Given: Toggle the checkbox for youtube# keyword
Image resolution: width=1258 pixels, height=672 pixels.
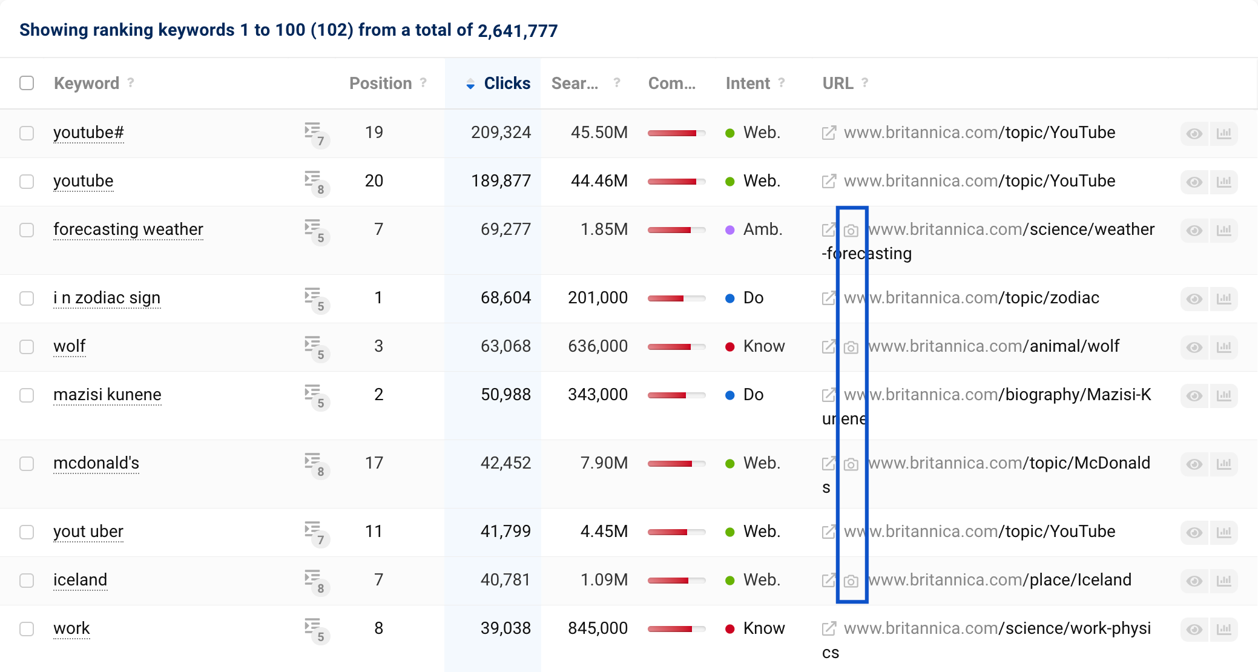Looking at the screenshot, I should pos(26,131).
